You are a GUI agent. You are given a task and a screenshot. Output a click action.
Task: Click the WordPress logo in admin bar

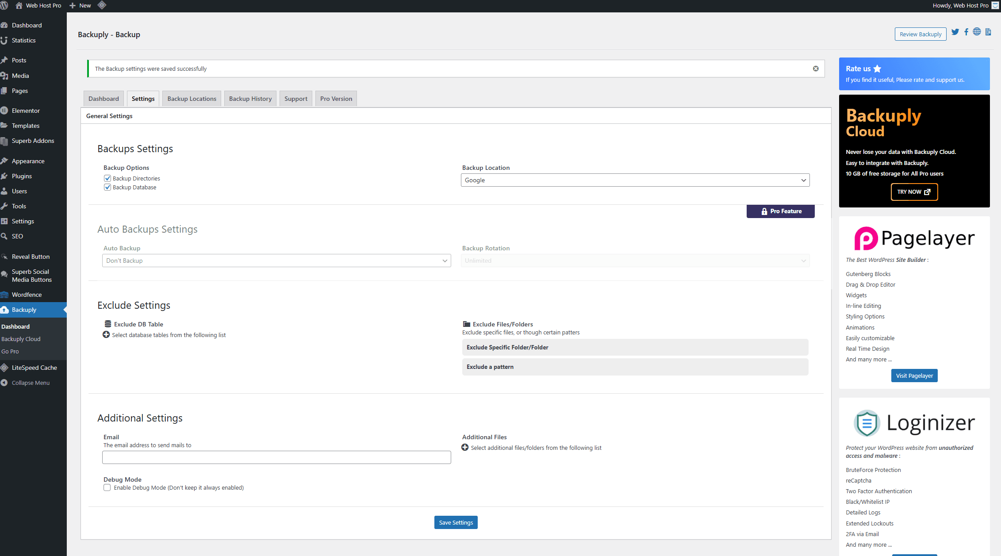click(x=4, y=5)
